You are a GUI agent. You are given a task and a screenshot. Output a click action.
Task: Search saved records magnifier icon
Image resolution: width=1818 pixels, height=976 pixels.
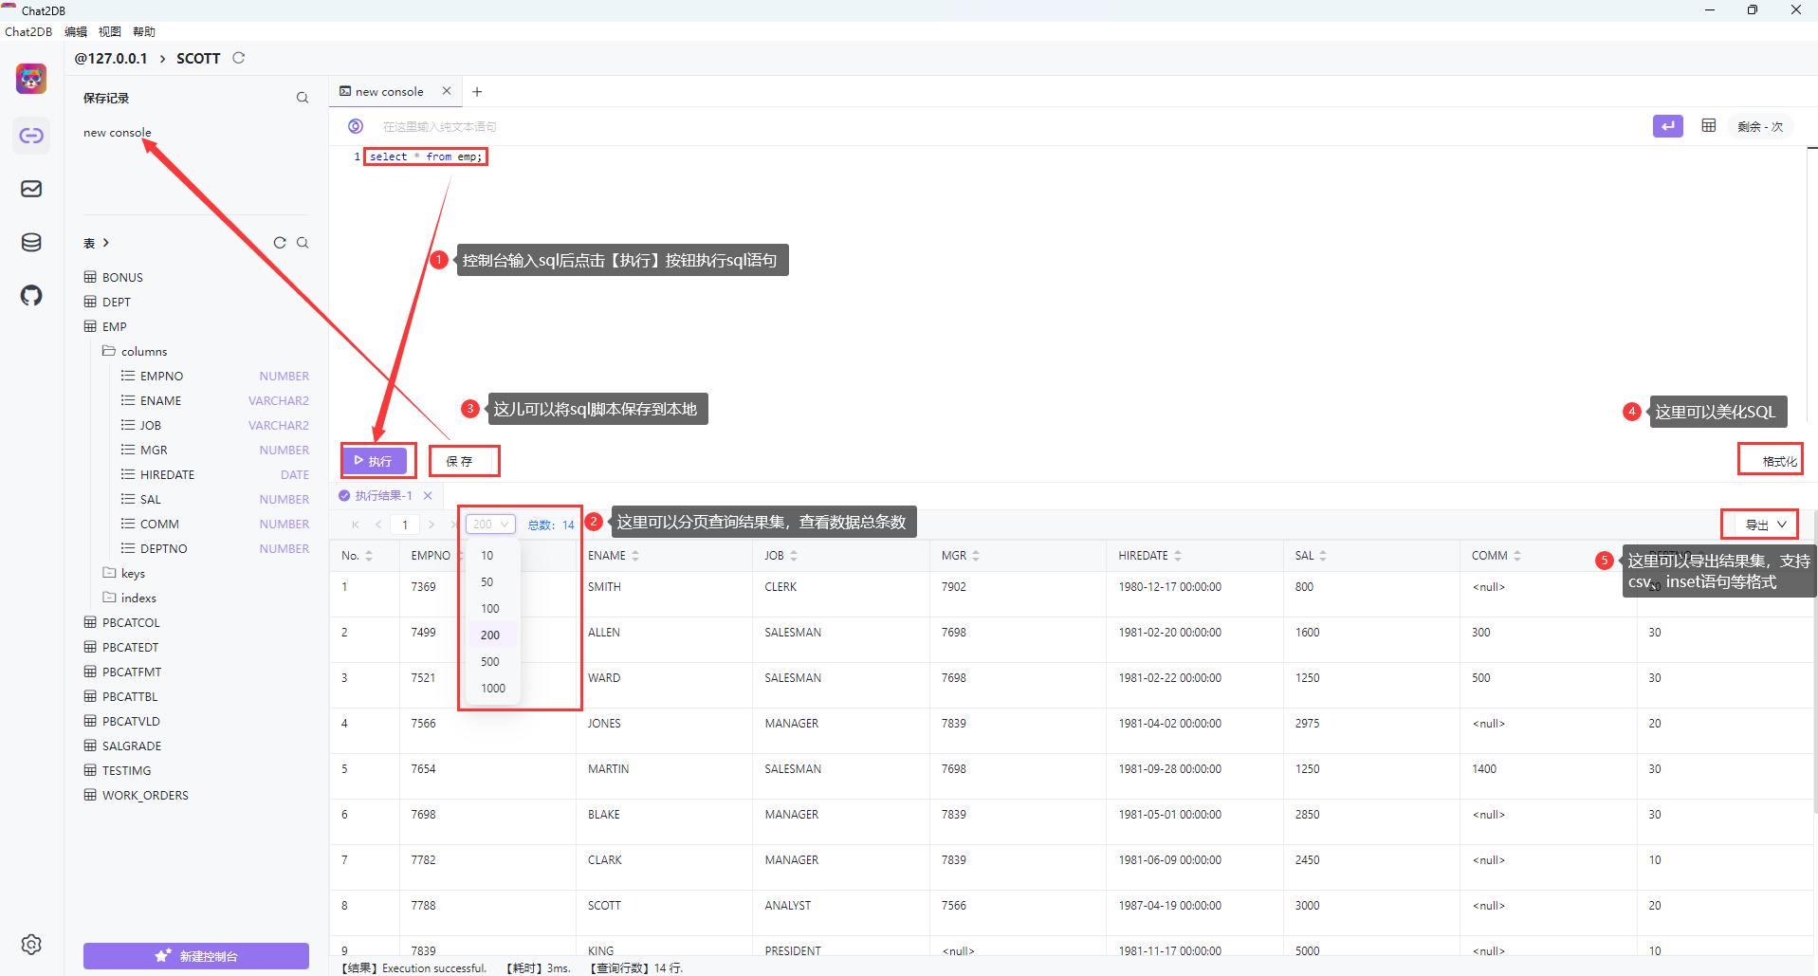[x=303, y=98]
